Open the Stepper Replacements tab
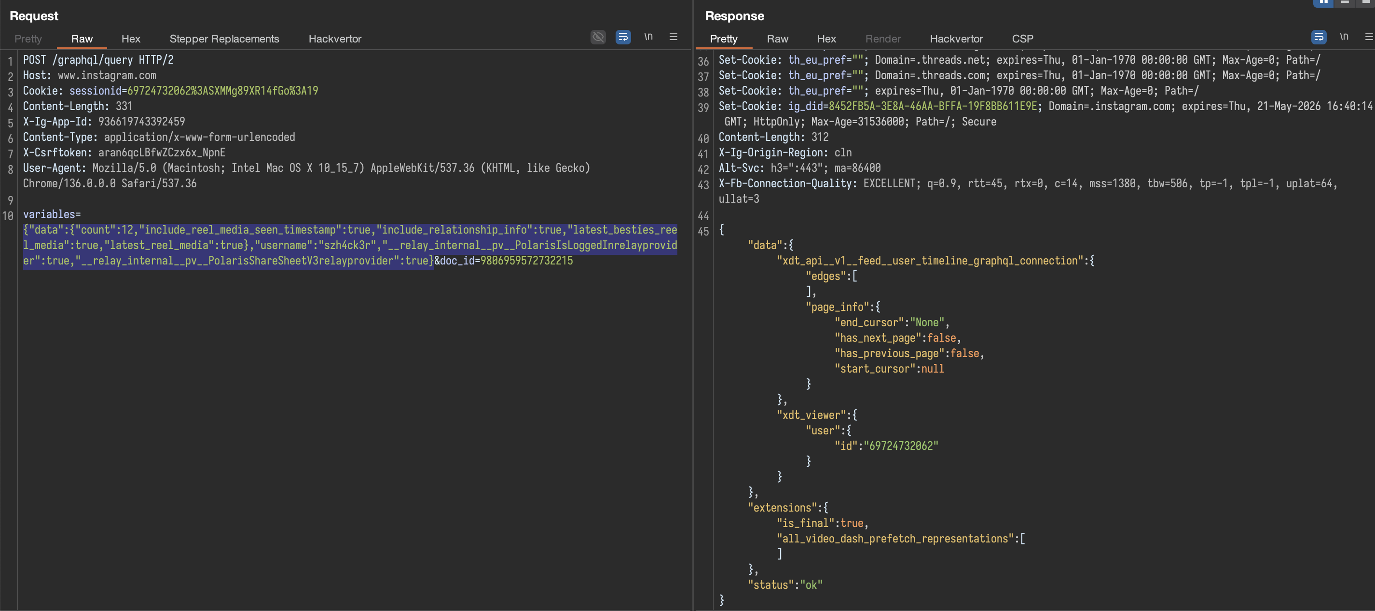1375x611 pixels. (224, 39)
